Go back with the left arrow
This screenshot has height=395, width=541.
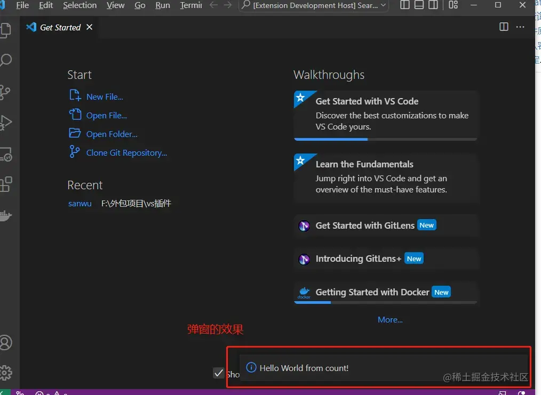213,5
